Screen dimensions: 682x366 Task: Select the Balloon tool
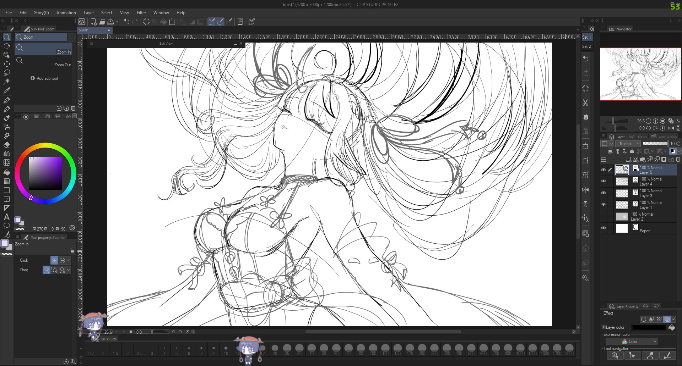7,226
